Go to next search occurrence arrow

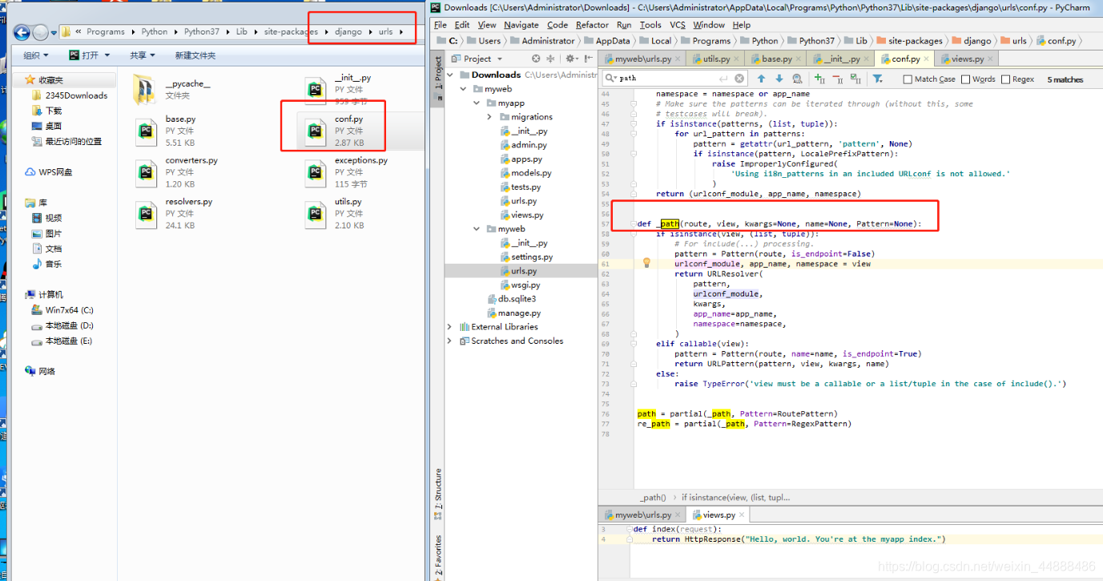click(x=779, y=79)
